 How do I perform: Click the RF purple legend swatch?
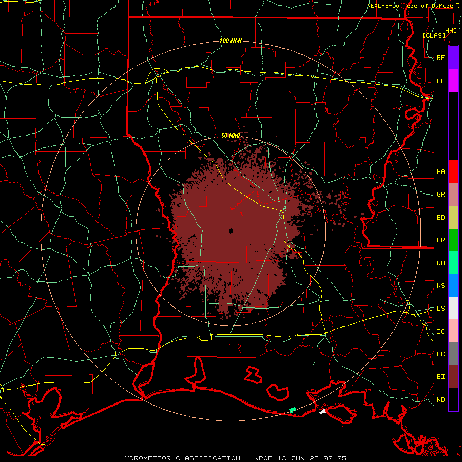tap(453, 57)
